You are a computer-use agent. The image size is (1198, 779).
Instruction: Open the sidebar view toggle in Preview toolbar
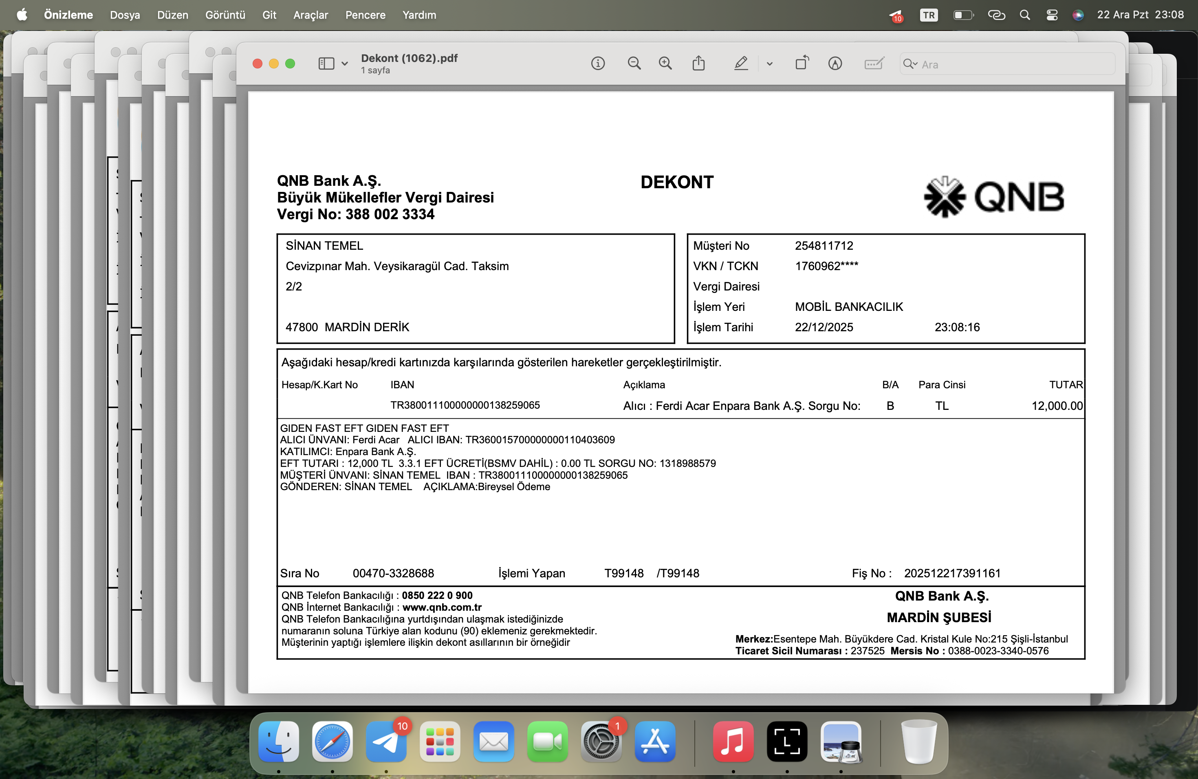(x=326, y=64)
